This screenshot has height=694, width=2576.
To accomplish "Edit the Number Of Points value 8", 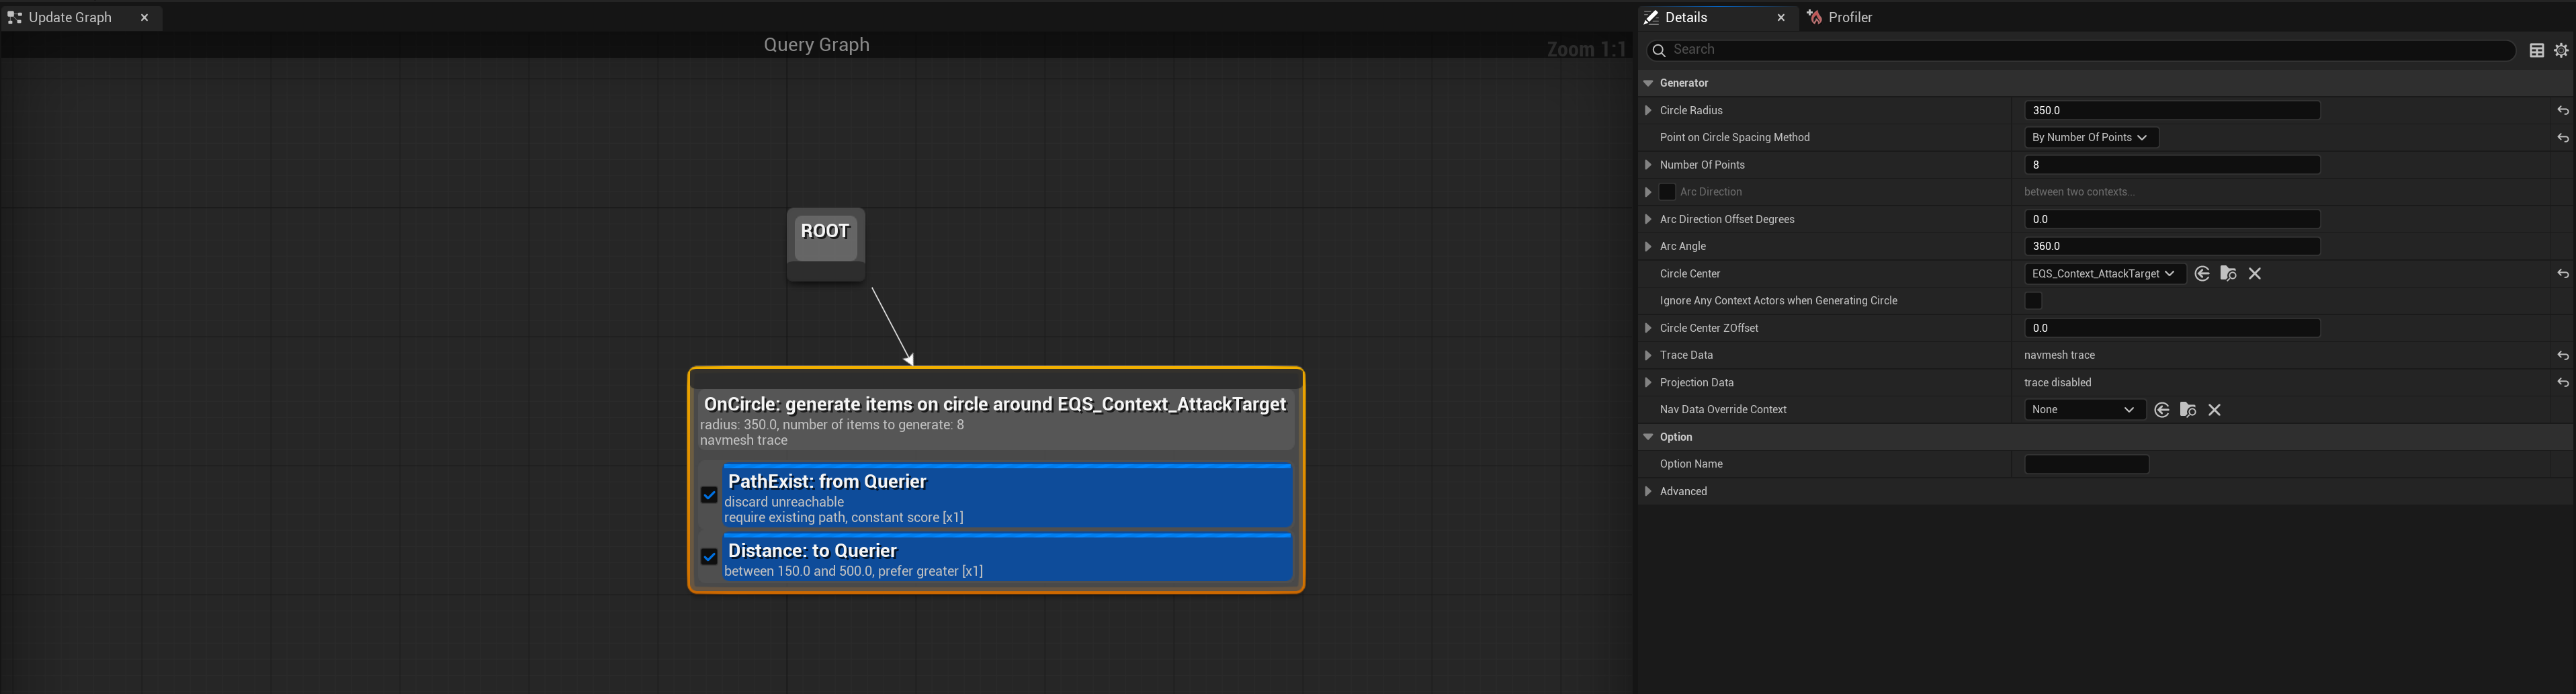I will pos(2172,165).
